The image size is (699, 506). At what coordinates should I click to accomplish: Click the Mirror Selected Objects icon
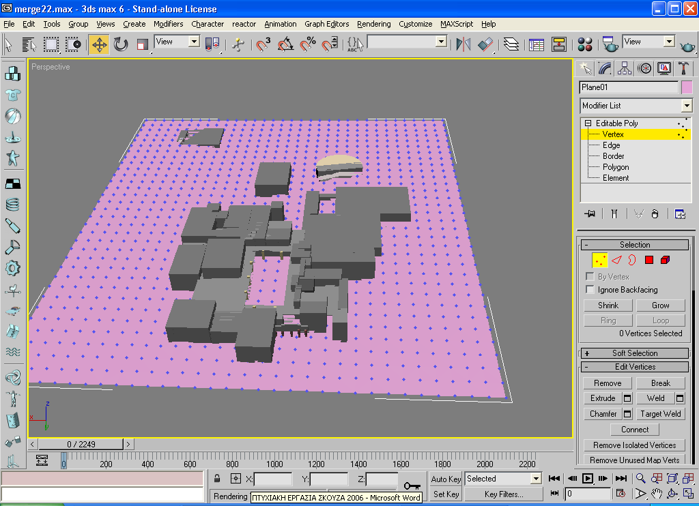pos(463,44)
